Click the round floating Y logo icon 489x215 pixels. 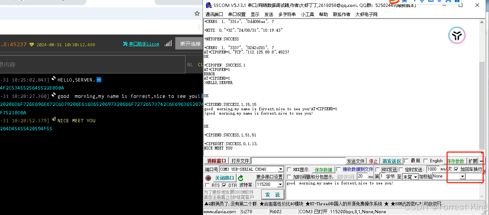(457, 35)
